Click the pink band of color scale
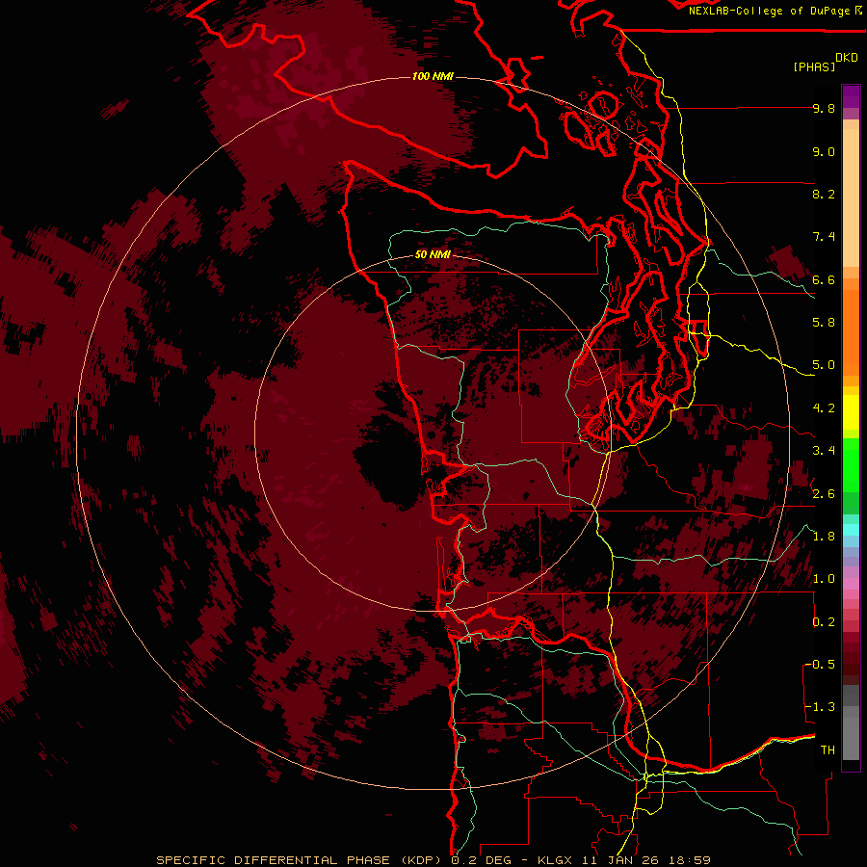Screen dimensions: 867x867 click(x=851, y=584)
